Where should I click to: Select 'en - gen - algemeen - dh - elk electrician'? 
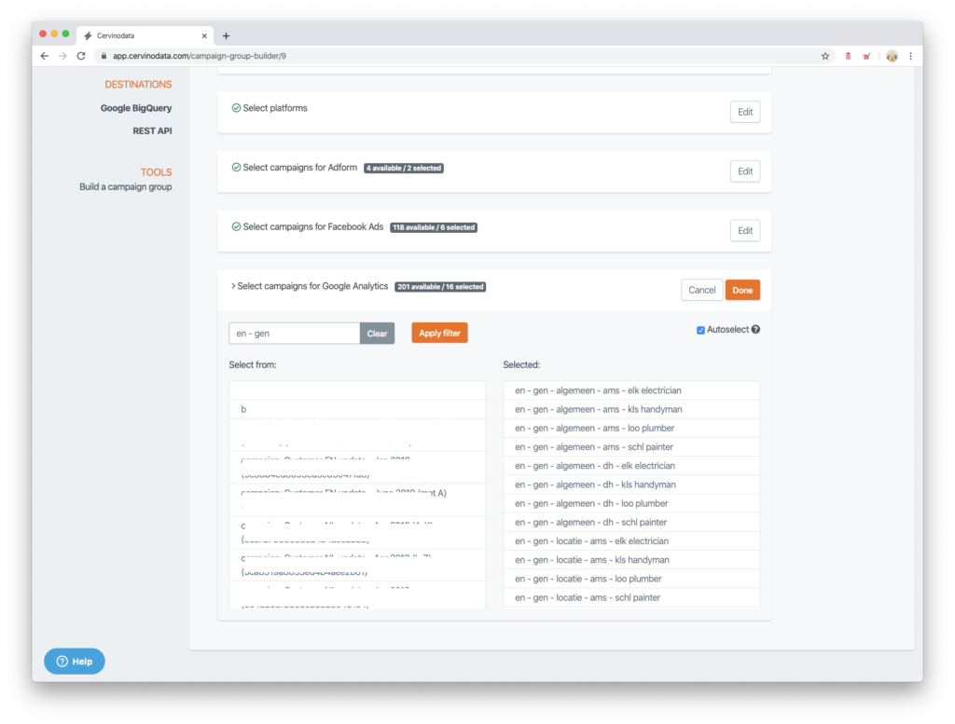click(x=631, y=466)
